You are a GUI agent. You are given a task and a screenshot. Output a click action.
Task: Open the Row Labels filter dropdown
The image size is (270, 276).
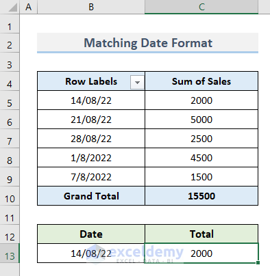137,83
